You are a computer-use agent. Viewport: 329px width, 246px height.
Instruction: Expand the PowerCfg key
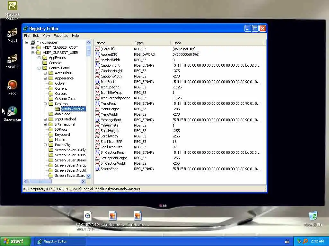[x=45, y=145]
